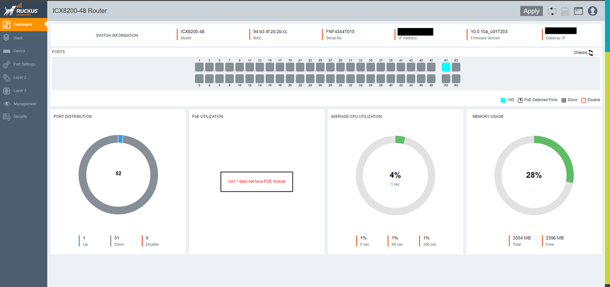Click the Ruckus CommScope logo
The width and height of the screenshot is (610, 287).
click(x=23, y=9)
